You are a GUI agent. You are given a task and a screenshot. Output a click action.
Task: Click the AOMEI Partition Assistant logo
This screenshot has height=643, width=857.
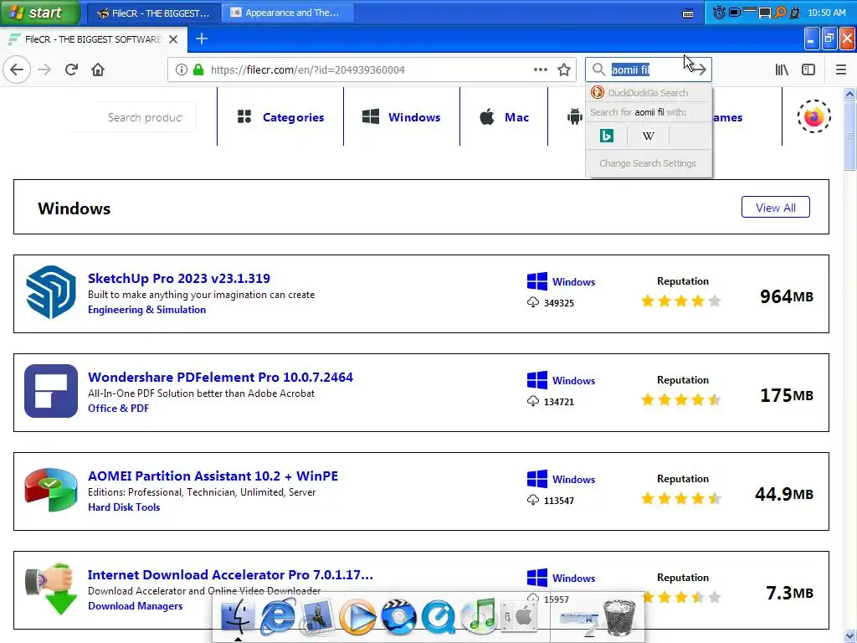pyautogui.click(x=51, y=490)
